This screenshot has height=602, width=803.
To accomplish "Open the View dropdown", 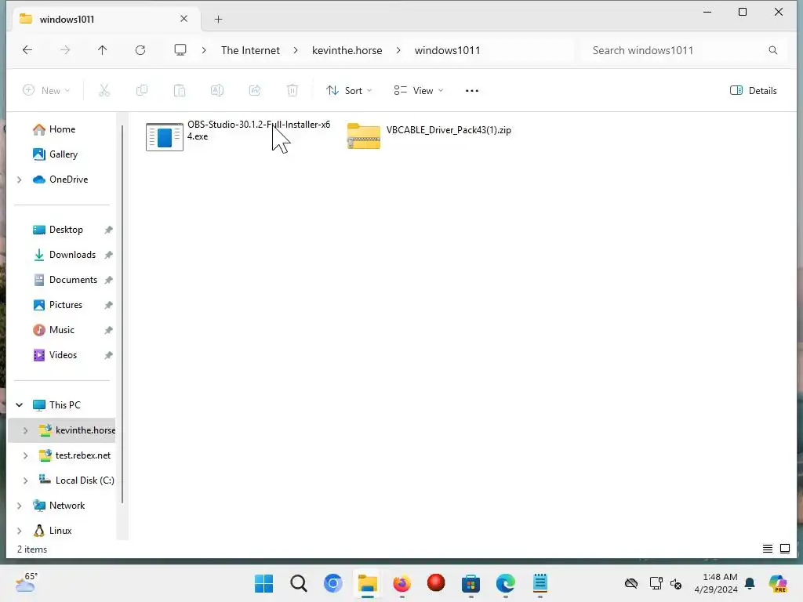I will [419, 91].
